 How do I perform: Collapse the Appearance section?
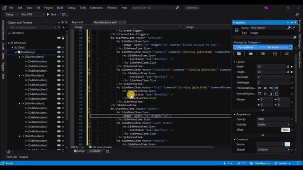[235, 114]
